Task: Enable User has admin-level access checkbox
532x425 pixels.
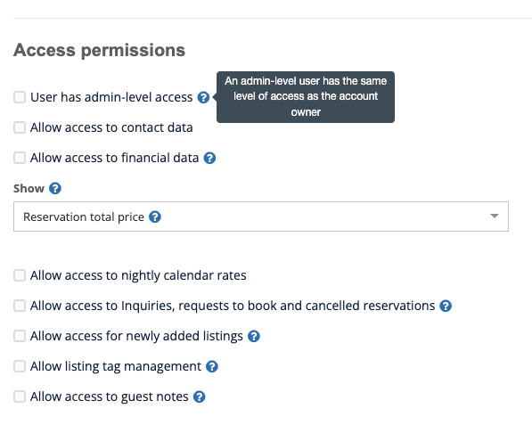Action: [20, 97]
